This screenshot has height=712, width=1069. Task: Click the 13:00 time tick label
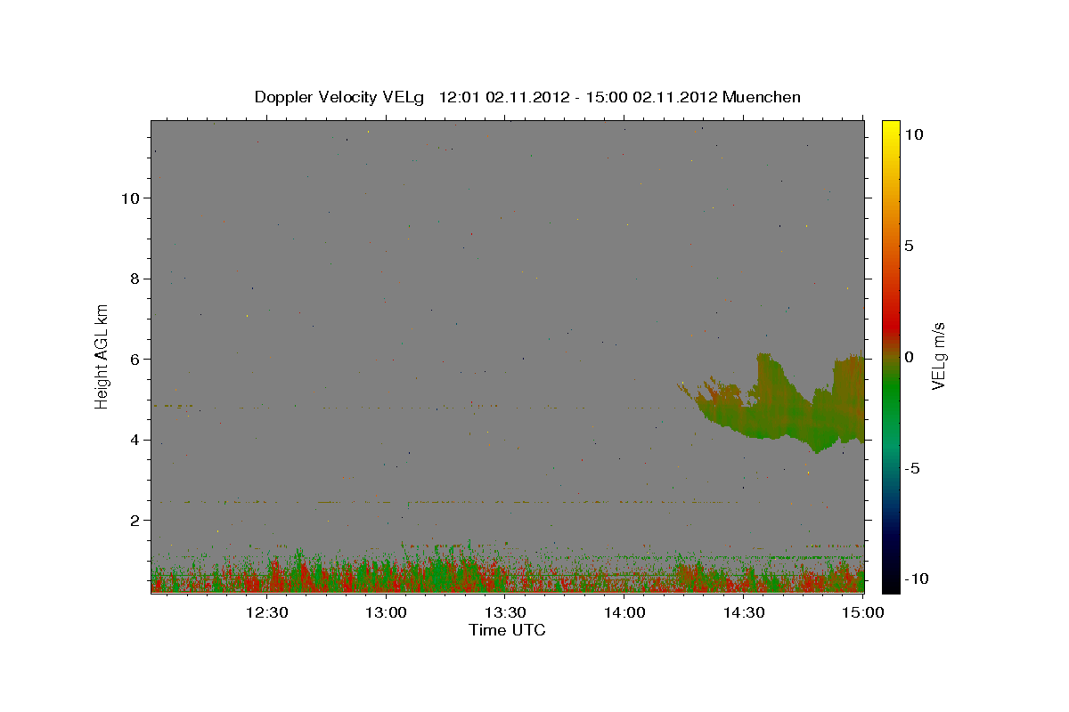(x=387, y=612)
